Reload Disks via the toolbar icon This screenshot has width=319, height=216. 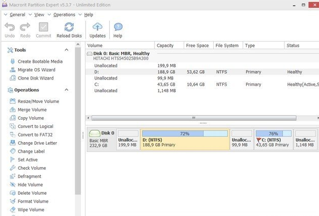coord(69,27)
